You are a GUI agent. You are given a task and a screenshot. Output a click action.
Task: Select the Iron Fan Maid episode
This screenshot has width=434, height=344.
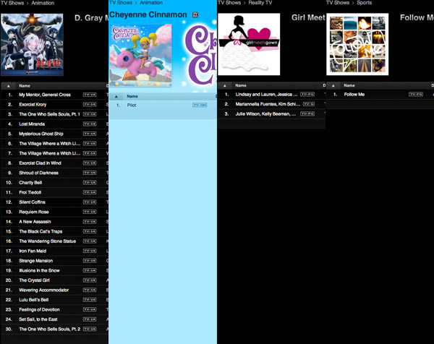[x=33, y=251]
